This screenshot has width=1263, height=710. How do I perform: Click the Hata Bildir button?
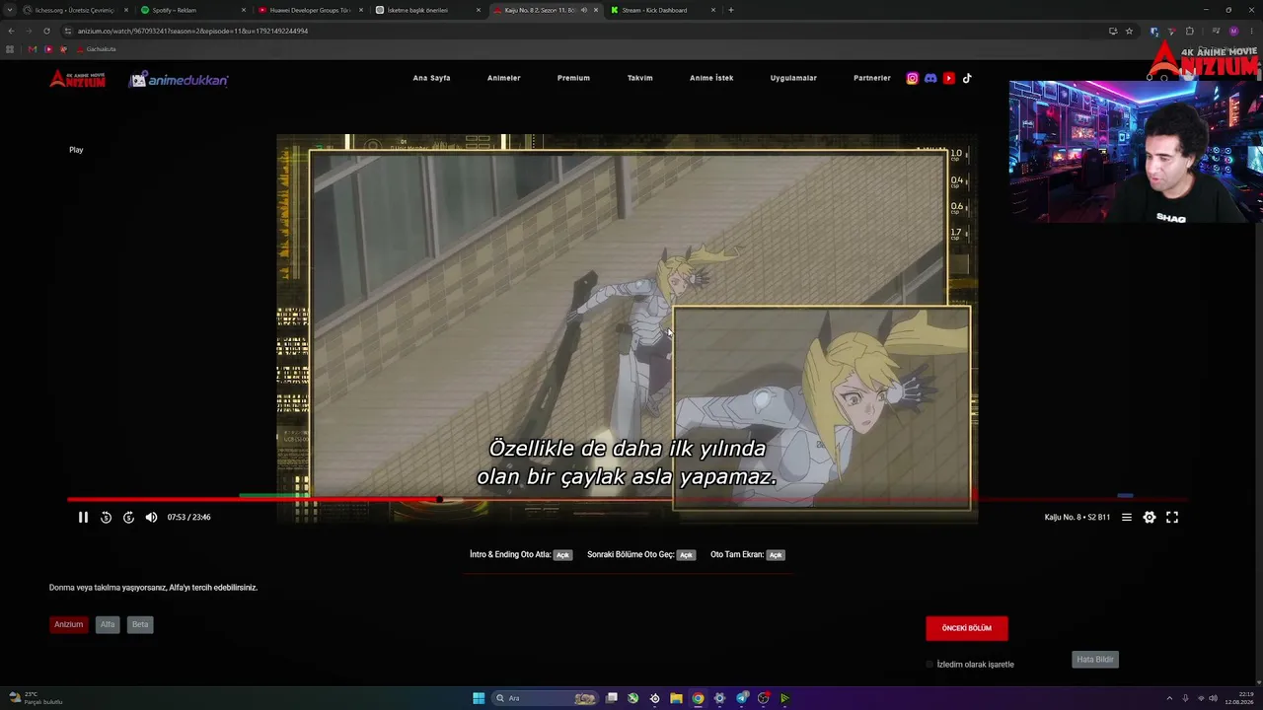1095,660
